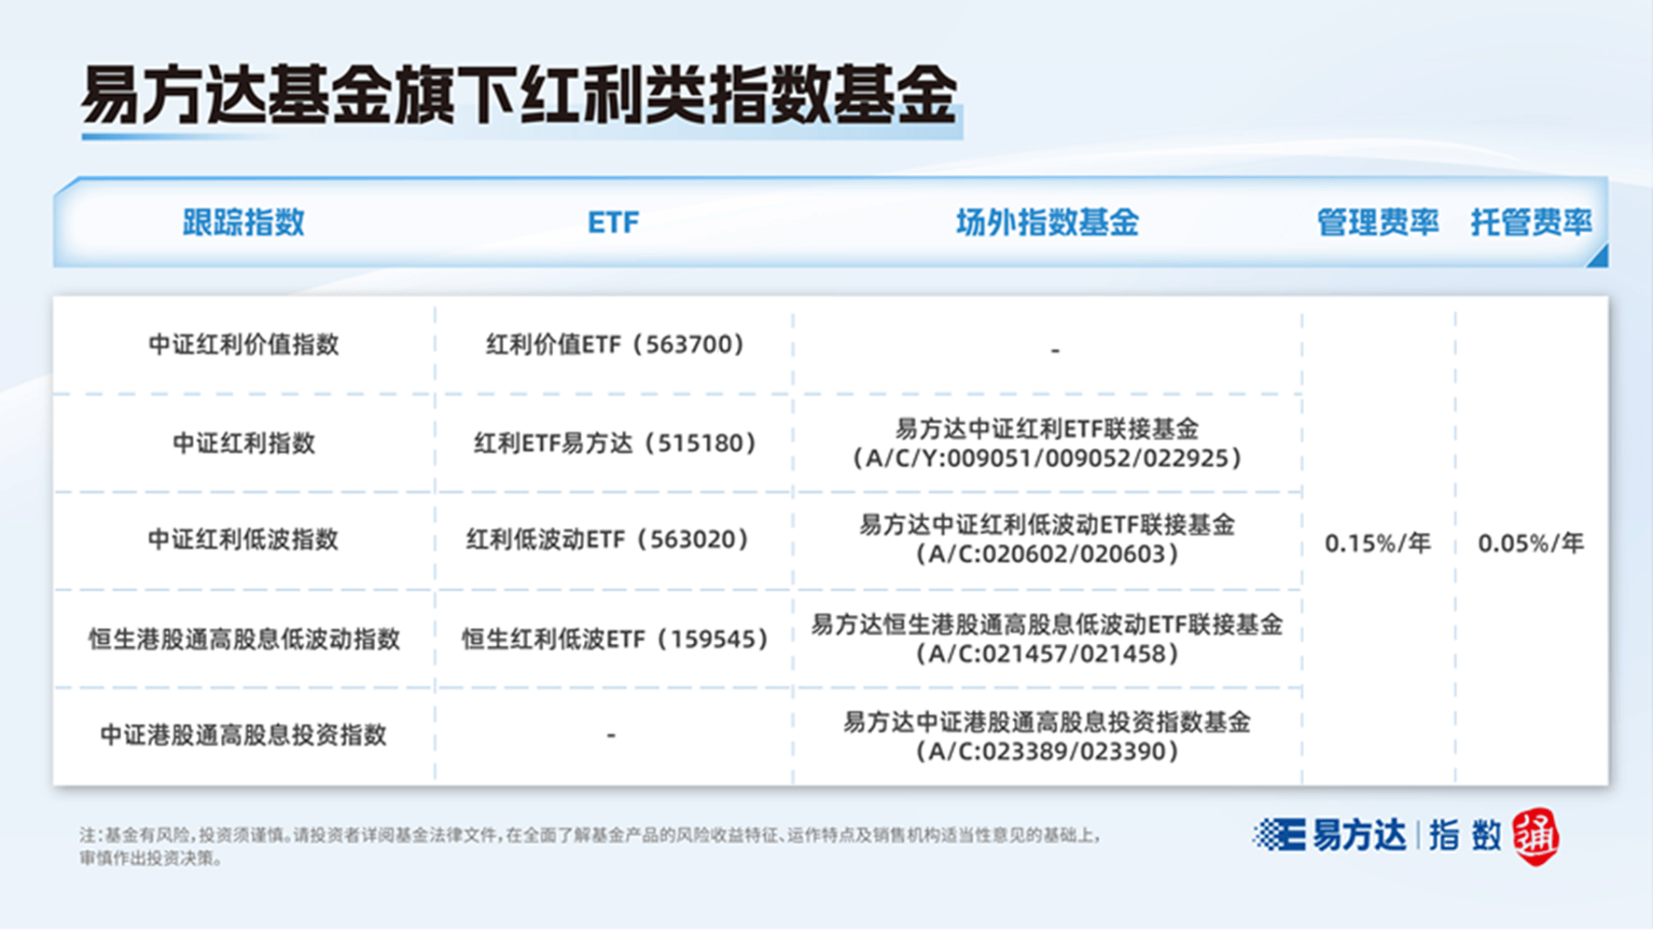Select the 0.15%/年 management fee value
This screenshot has height=931, width=1653.
click(x=1378, y=541)
